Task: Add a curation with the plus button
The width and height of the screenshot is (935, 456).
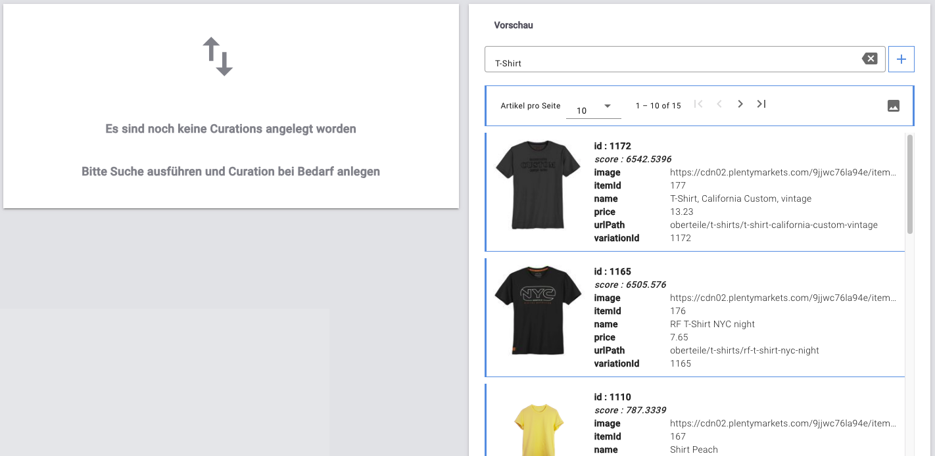Action: tap(901, 59)
